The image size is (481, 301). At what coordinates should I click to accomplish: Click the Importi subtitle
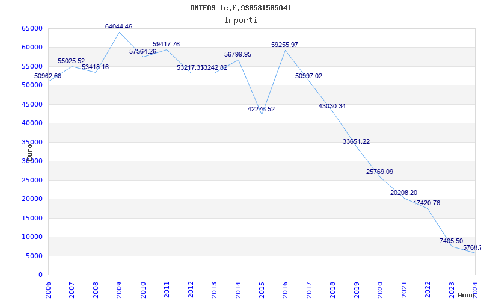click(x=240, y=20)
